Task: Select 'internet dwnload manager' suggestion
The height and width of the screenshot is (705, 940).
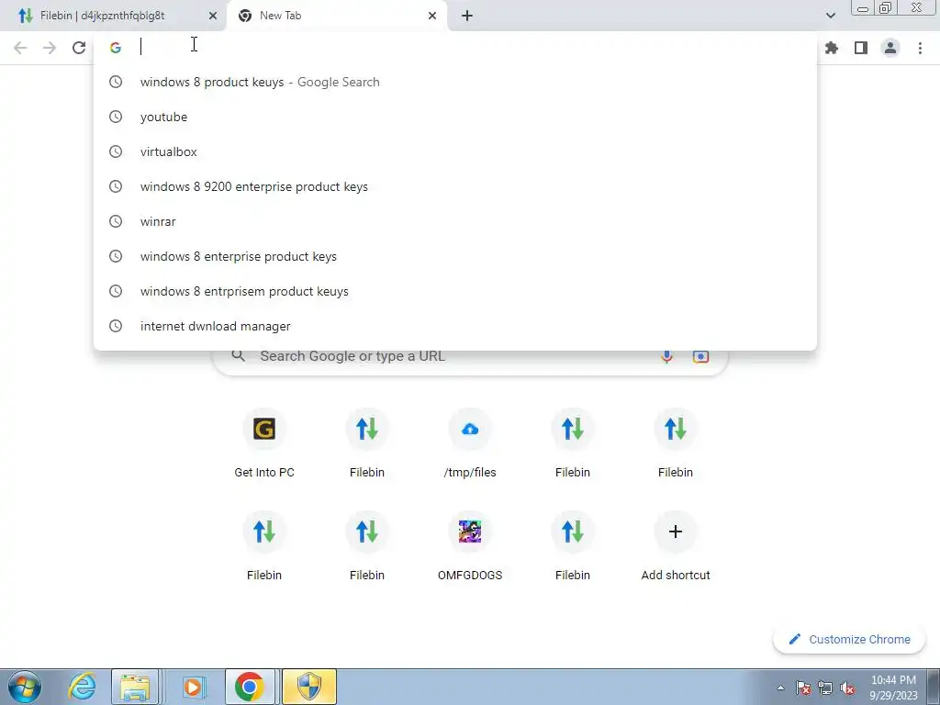Action: (455, 326)
